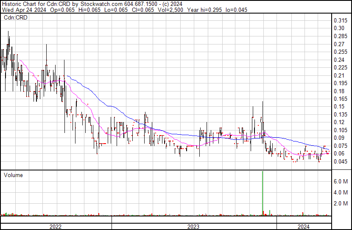Screen dimensions: 352x230
Task: Click the Cdn:CRD ticker label inside chart
Action: coord(15,17)
